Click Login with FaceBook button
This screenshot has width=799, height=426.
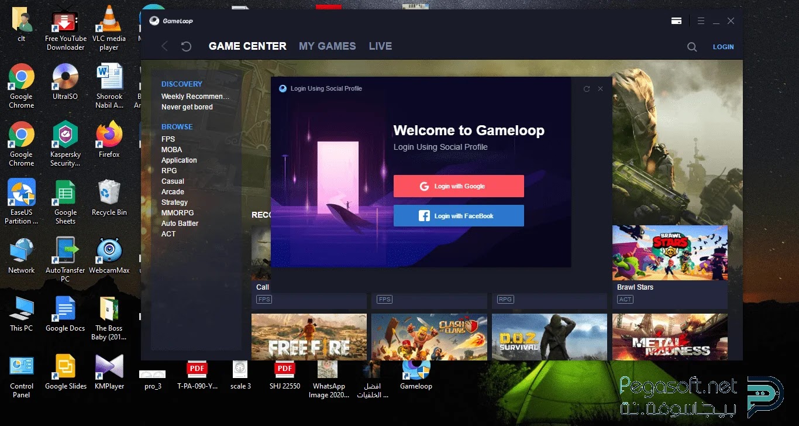point(459,216)
